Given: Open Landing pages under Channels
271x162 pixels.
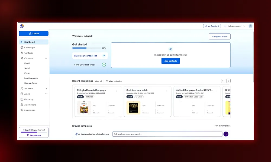Looking at the screenshot, I should 31,78.
